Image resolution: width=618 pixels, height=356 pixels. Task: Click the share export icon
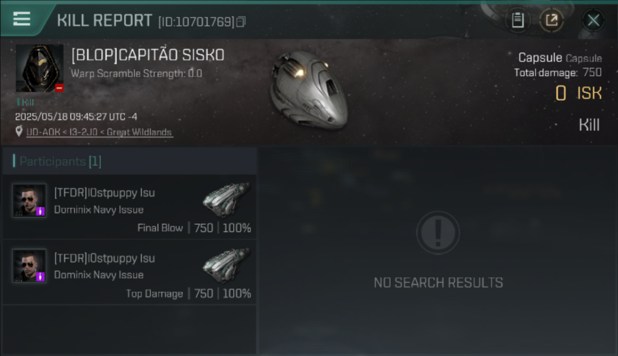click(551, 20)
